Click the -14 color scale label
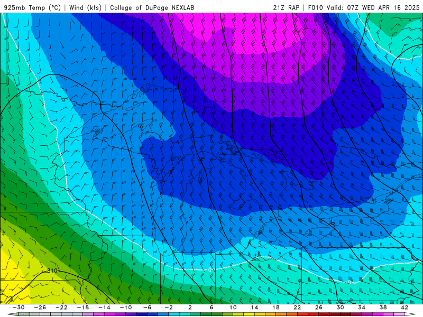 click(x=104, y=307)
